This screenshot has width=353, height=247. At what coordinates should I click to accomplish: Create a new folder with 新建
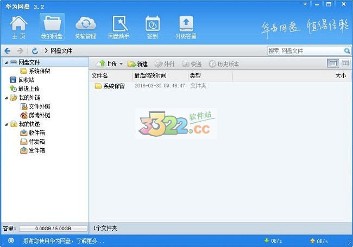[x=137, y=64]
